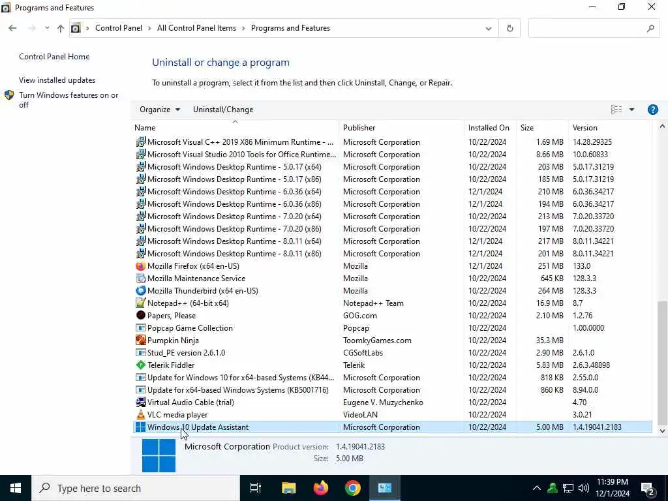Image resolution: width=668 pixels, height=501 pixels.
Task: Go back using the back arrow
Action: [12, 28]
